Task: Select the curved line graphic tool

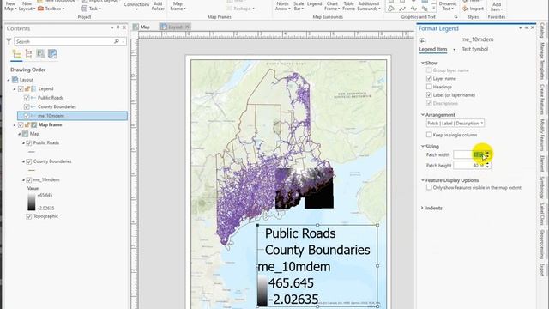Action: tap(413, 9)
